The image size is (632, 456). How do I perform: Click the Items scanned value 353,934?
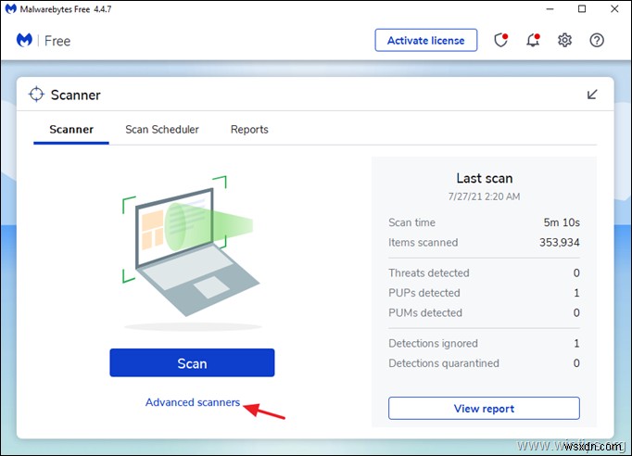pyautogui.click(x=560, y=242)
